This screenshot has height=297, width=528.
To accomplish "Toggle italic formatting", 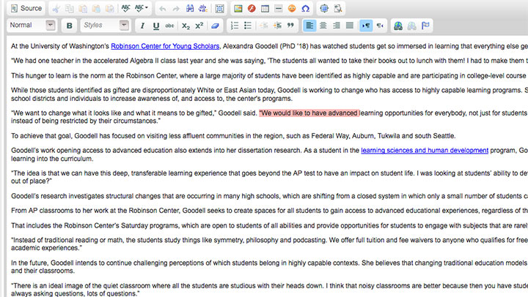I will 142,26.
